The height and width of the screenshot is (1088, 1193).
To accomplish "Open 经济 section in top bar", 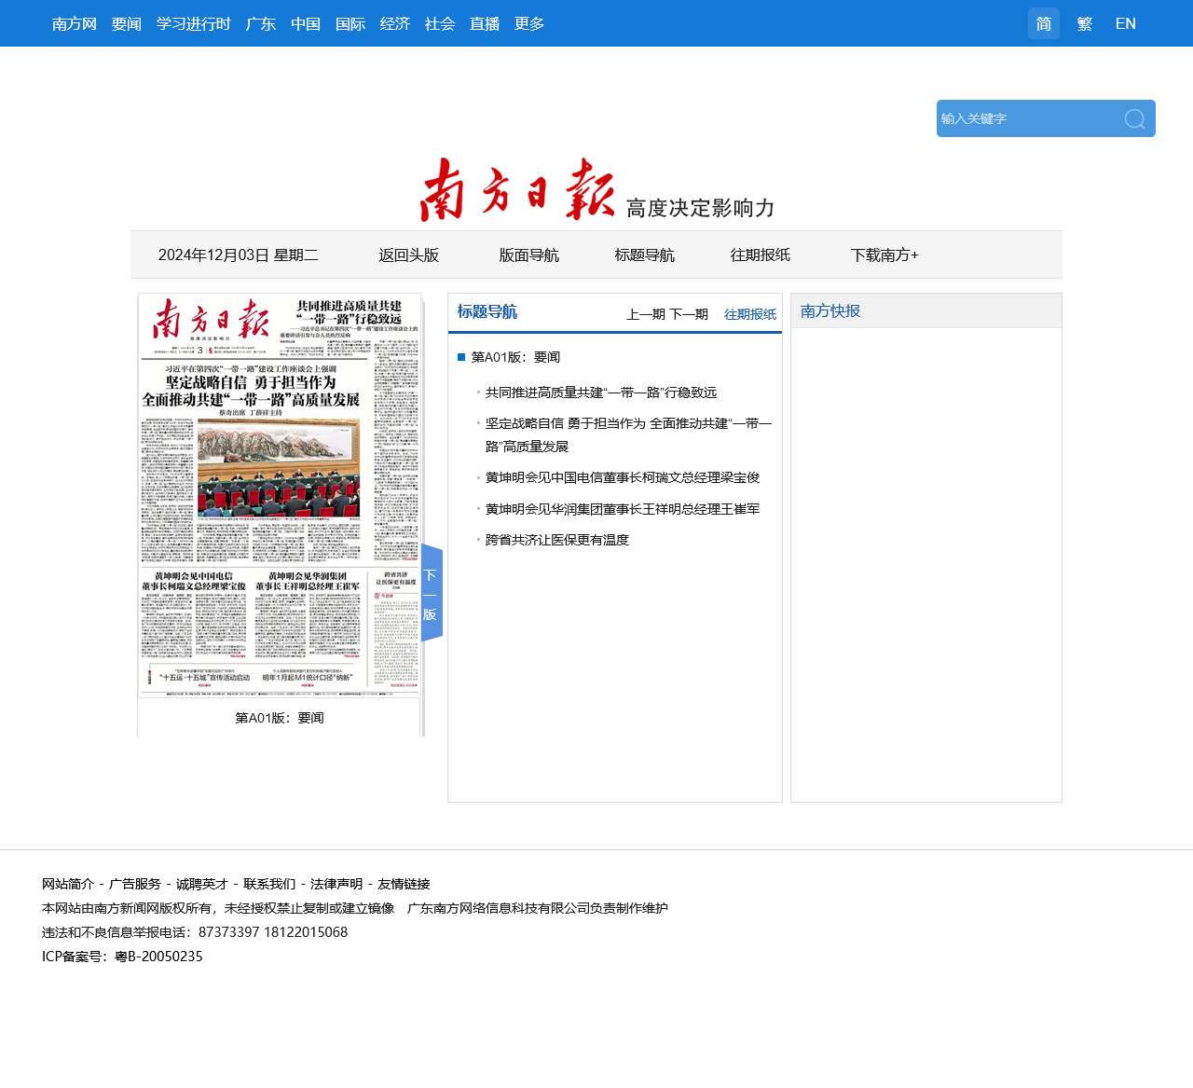I will coord(395,23).
